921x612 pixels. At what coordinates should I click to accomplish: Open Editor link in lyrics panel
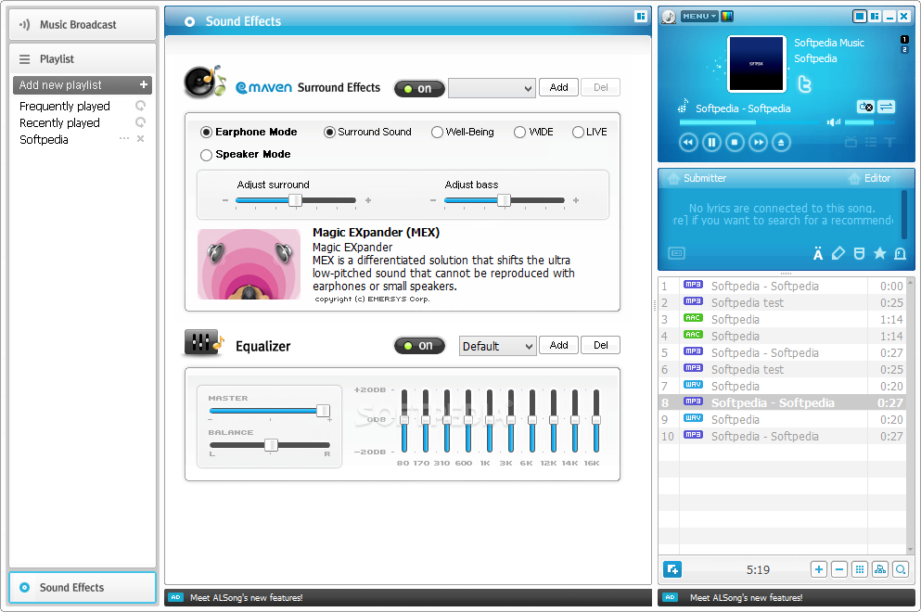click(x=870, y=178)
